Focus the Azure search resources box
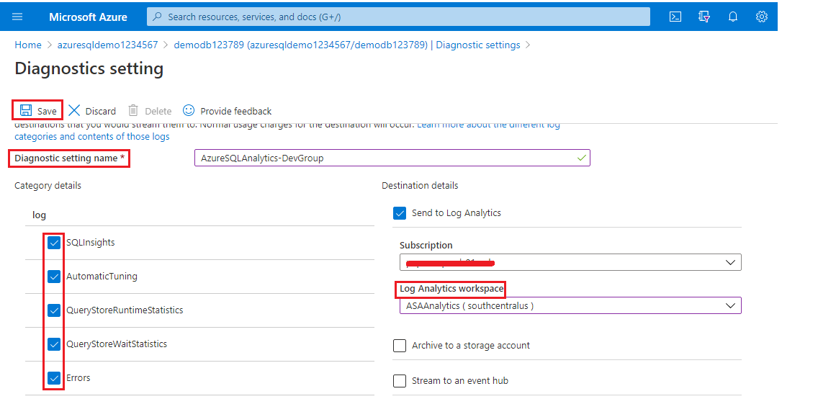836x399 pixels. 398,17
